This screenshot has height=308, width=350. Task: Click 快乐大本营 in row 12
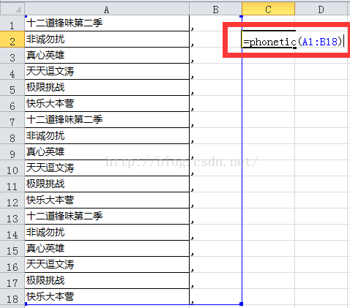pyautogui.click(x=50, y=200)
